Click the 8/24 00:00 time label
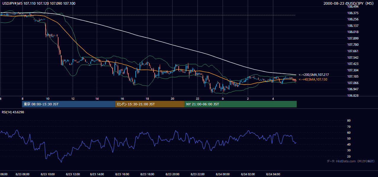 click(223, 174)
